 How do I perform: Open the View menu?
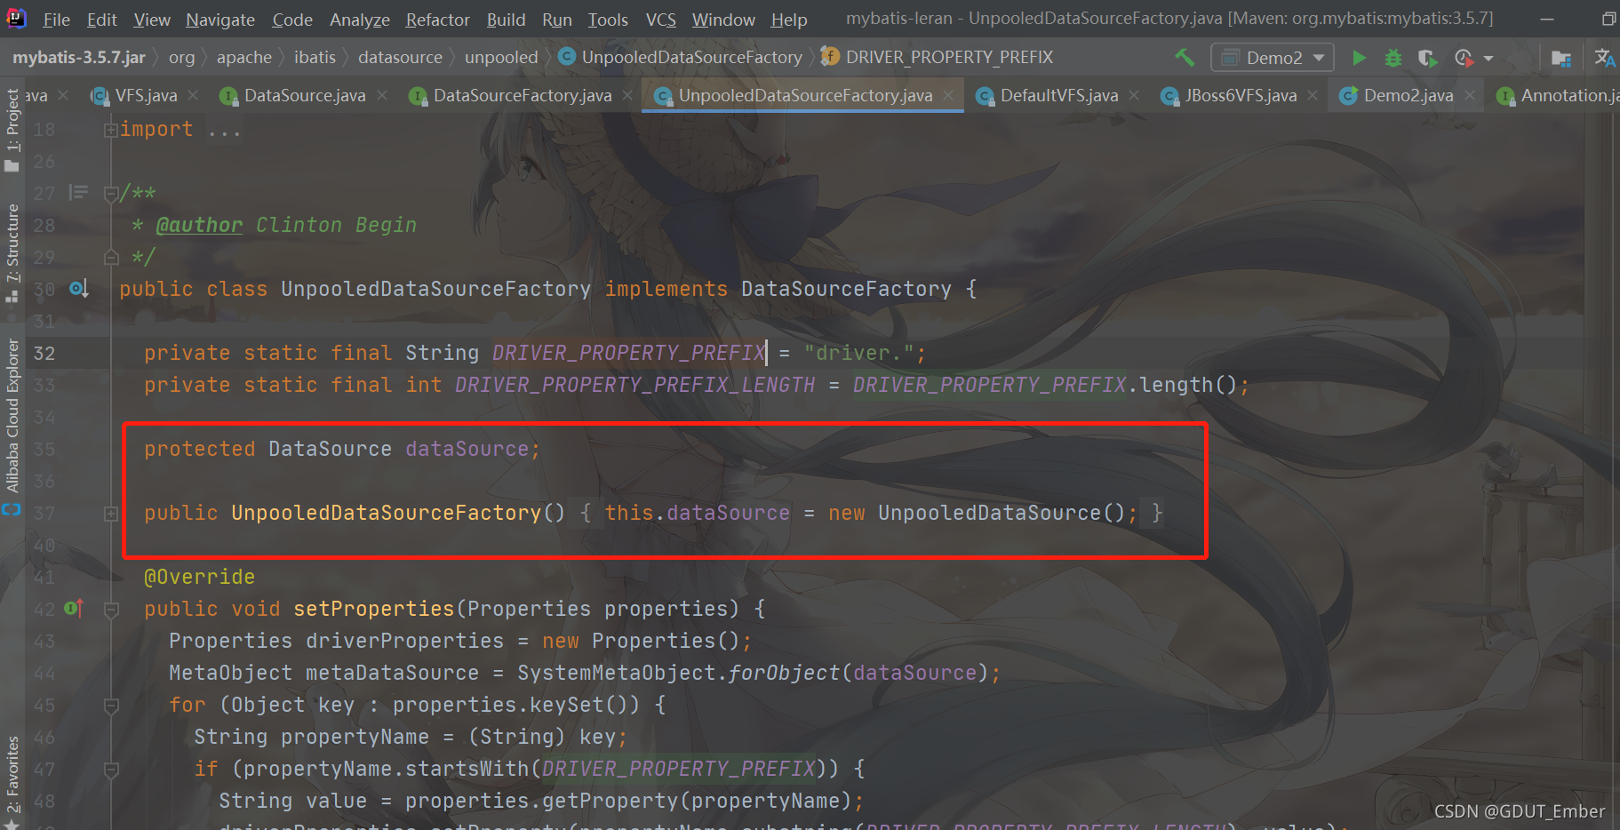[152, 20]
